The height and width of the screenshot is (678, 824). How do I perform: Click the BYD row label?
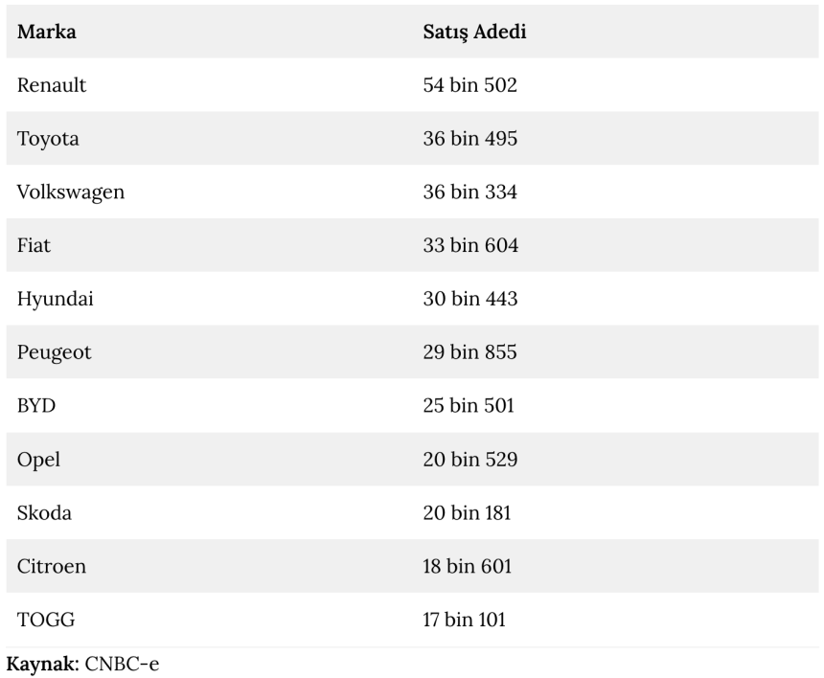(x=36, y=406)
